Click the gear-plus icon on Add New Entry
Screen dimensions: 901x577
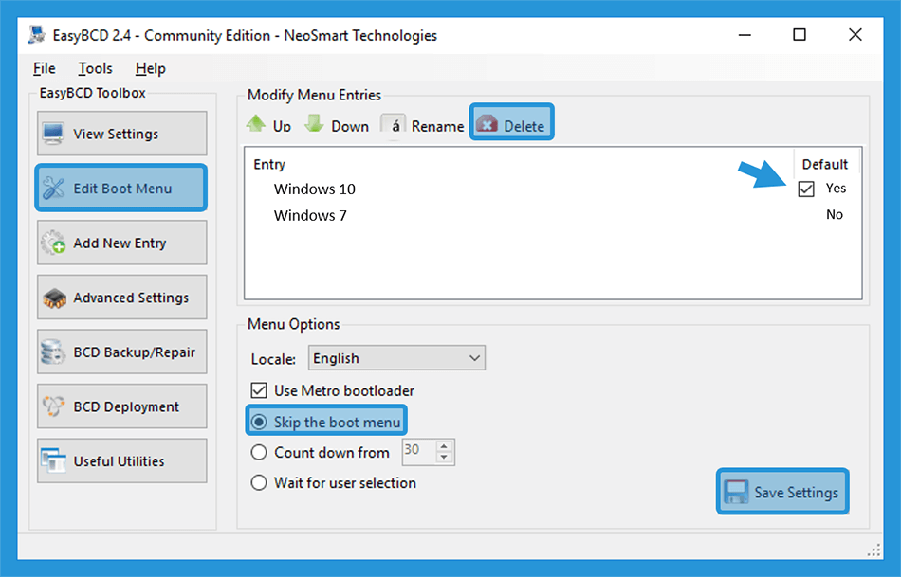pyautogui.click(x=53, y=243)
